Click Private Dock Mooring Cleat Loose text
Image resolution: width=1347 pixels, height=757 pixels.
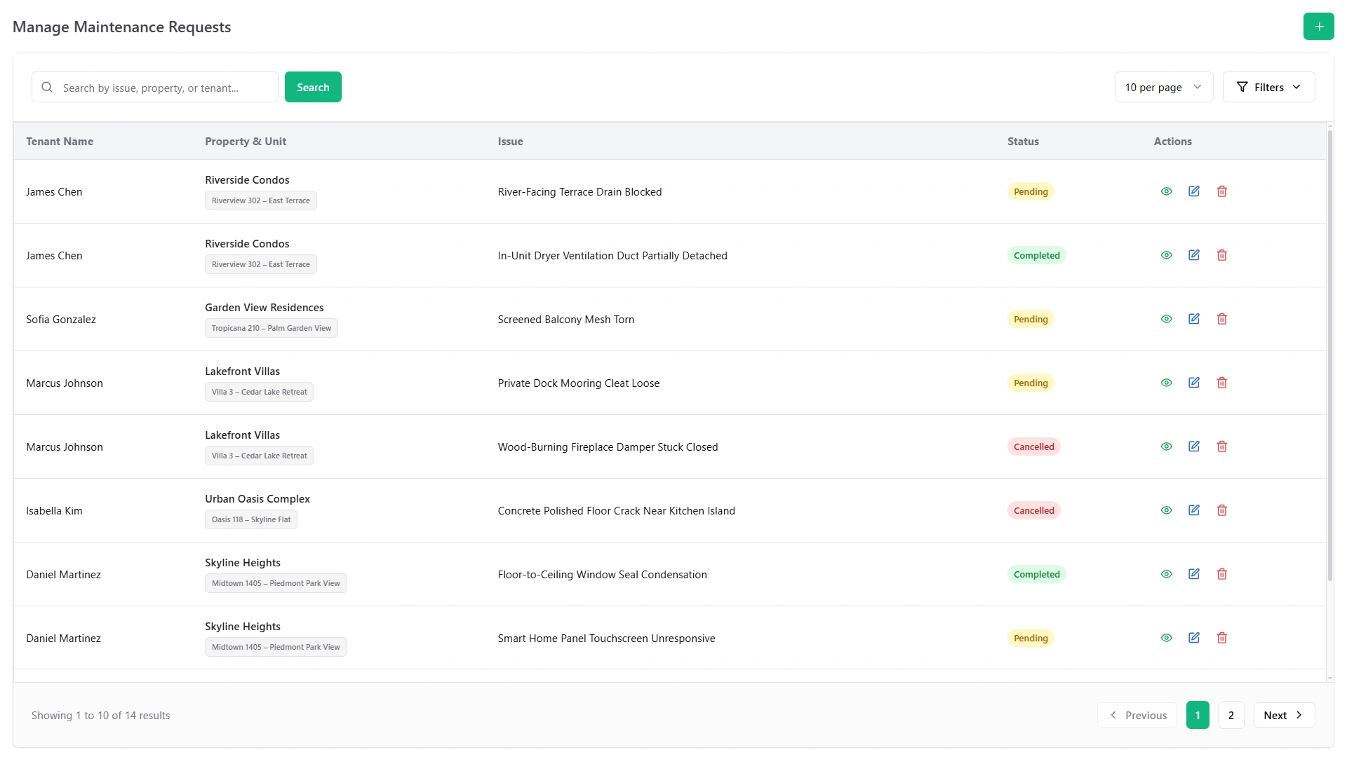pyautogui.click(x=579, y=383)
